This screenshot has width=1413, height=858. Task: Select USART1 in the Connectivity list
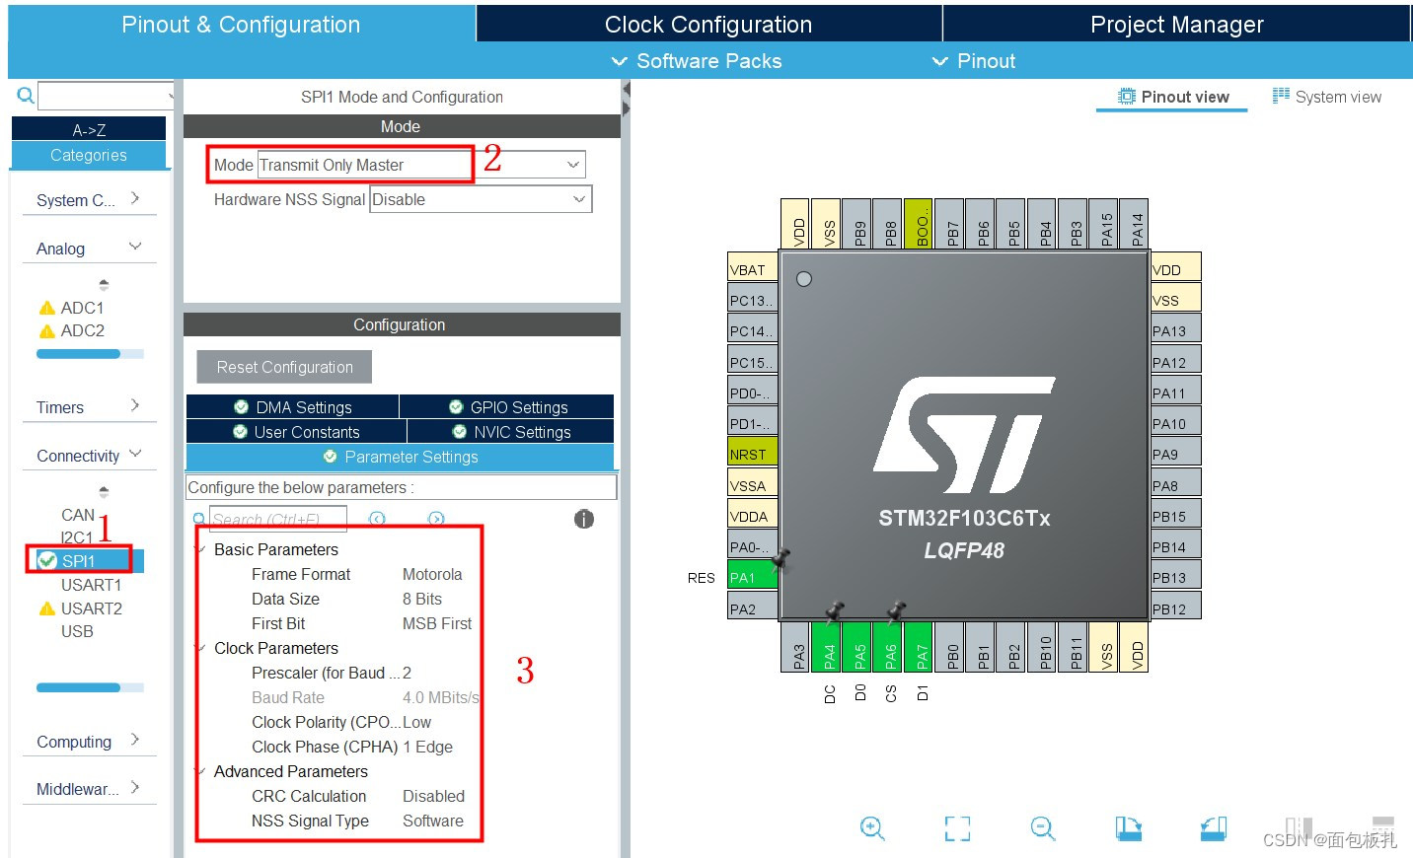click(x=91, y=585)
